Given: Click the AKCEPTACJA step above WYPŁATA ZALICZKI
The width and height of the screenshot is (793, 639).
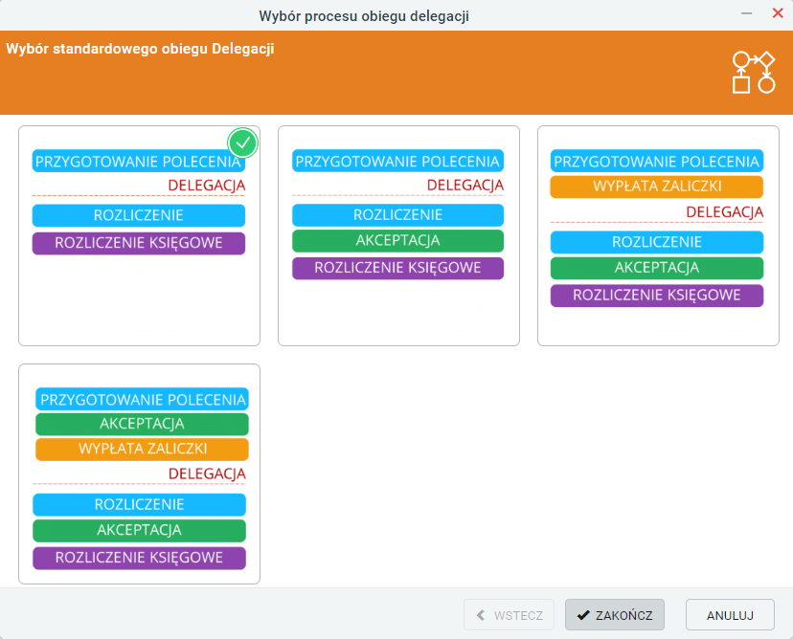Looking at the screenshot, I should (142, 424).
